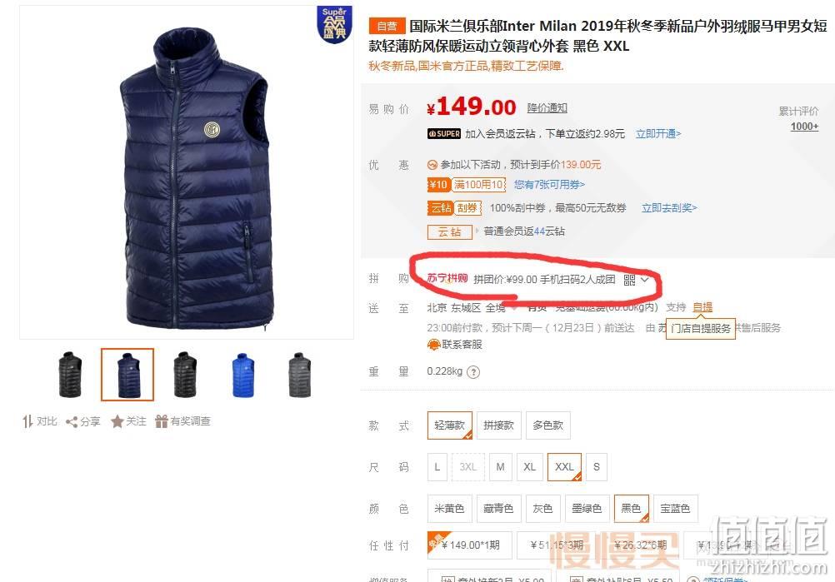Screen dimensions: 835x582
Task: Click the weight help question mark icon
Action: click(x=472, y=372)
